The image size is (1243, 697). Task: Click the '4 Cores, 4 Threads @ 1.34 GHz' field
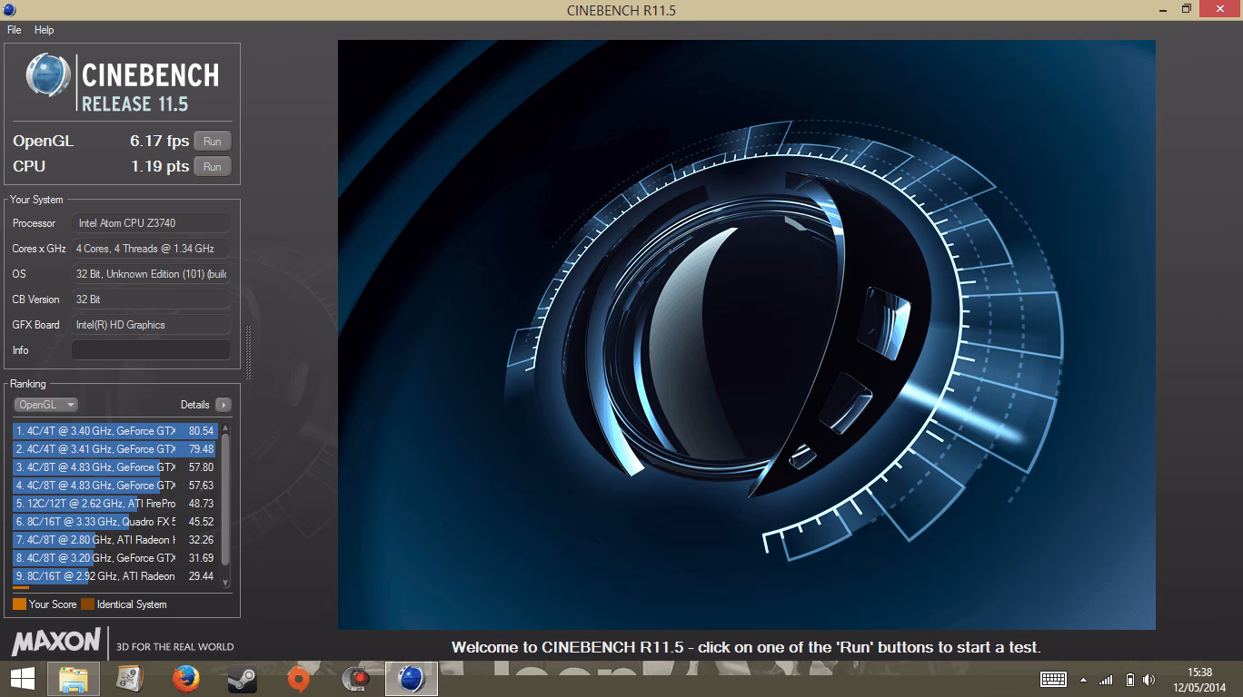[x=151, y=249]
